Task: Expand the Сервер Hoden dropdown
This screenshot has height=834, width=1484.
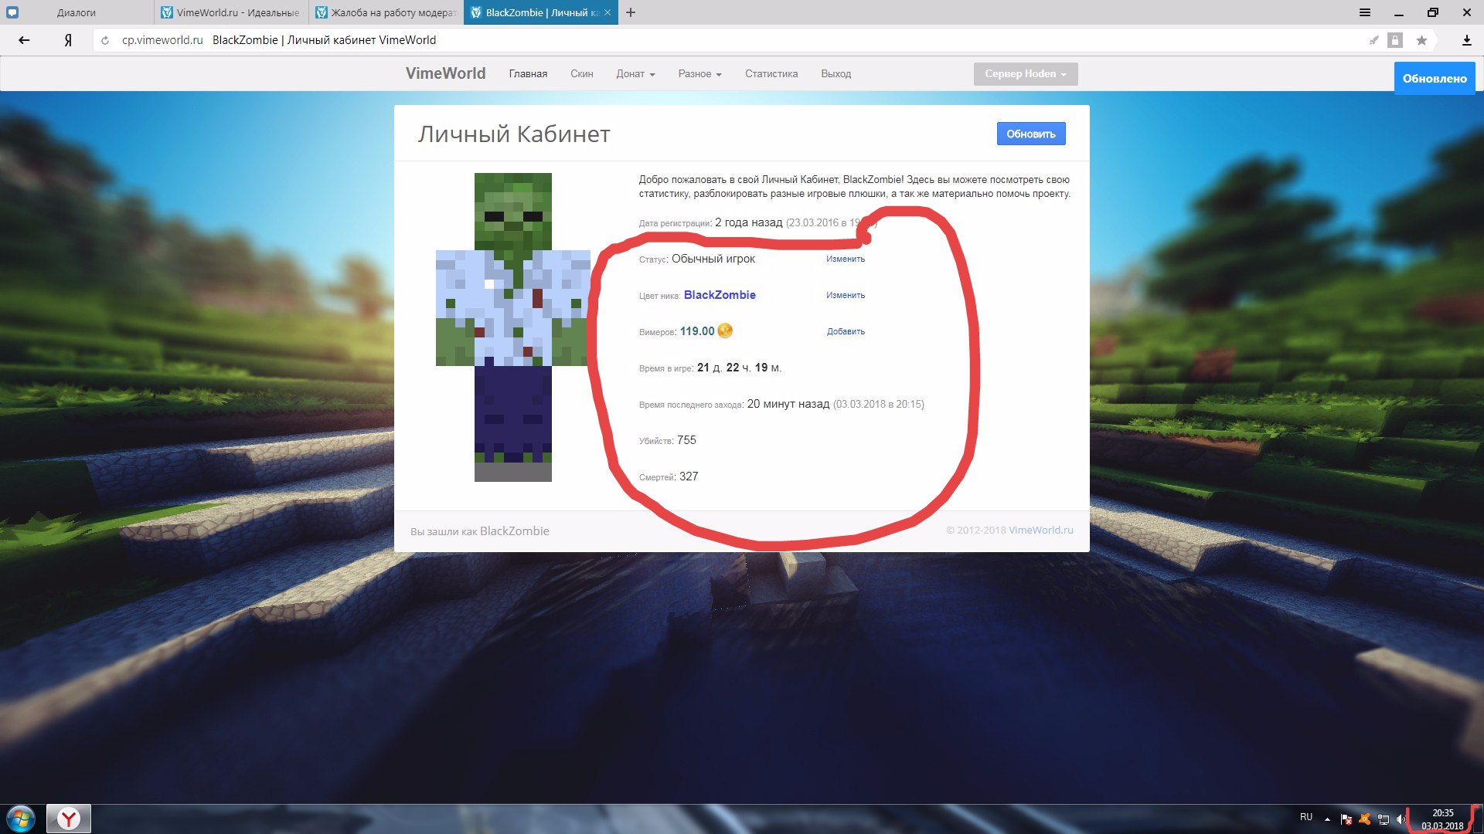Action: [x=1026, y=74]
